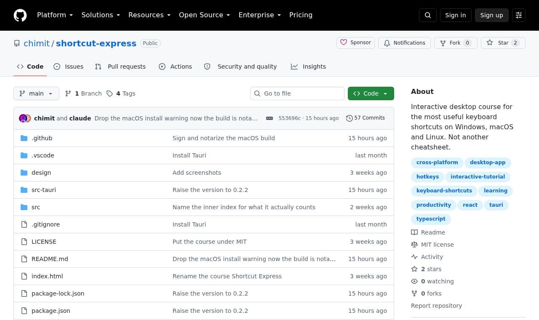539x320 pixels.
Task: View the 4 Tags link
Action: pos(121,93)
